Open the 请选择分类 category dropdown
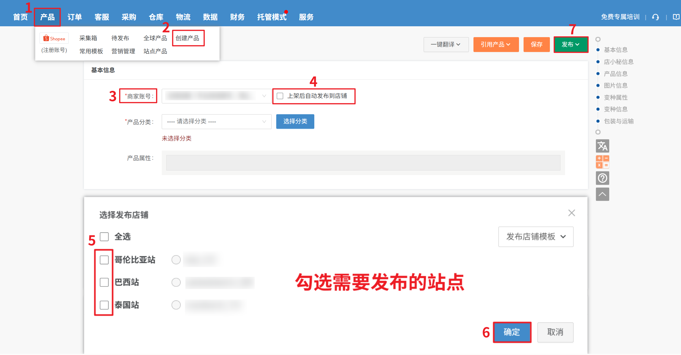Screen dimensions: 681x355 pyautogui.click(x=216, y=122)
